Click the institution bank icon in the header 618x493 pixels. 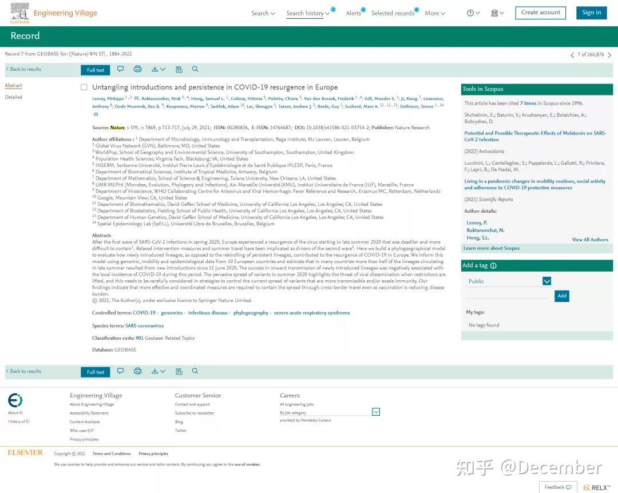click(494, 13)
